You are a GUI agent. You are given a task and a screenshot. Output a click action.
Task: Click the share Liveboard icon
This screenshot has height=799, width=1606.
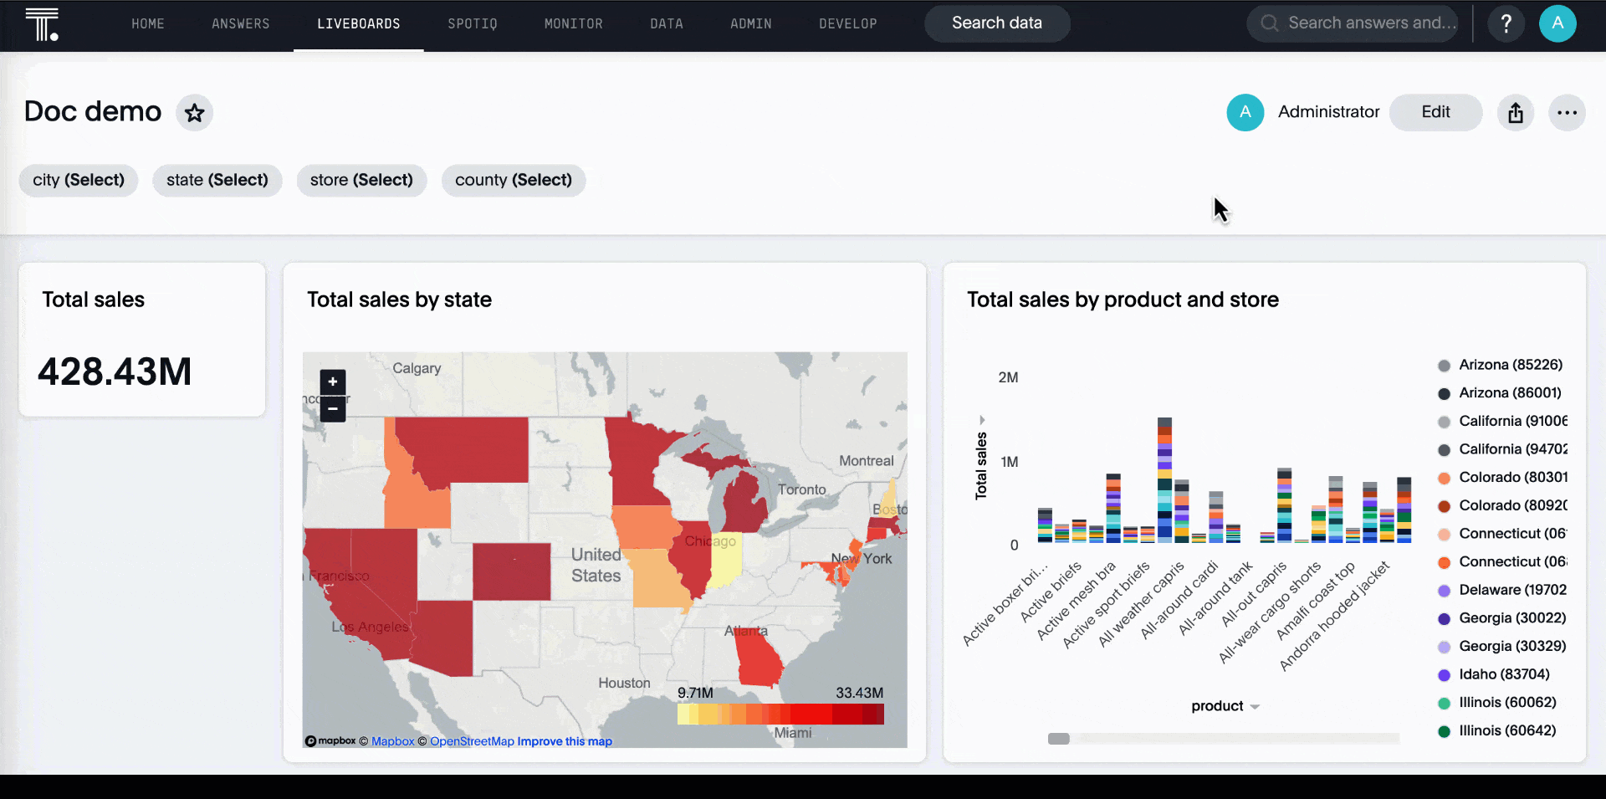click(x=1515, y=113)
